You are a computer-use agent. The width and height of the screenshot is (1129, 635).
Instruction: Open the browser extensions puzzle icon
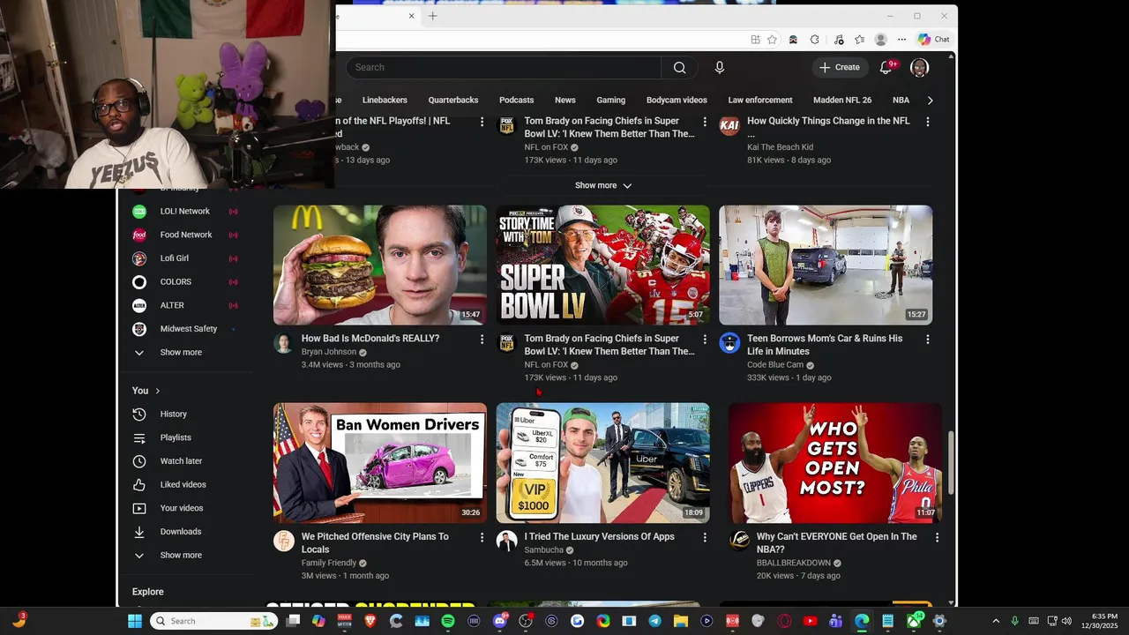814,40
